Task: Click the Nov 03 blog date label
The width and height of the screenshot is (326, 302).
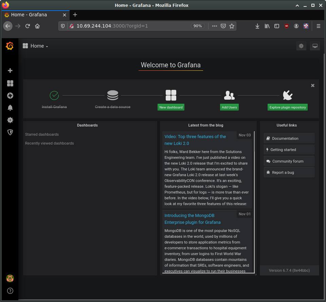Action: point(244,135)
